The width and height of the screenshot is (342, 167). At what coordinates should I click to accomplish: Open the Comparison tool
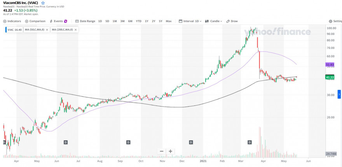[x=35, y=21]
